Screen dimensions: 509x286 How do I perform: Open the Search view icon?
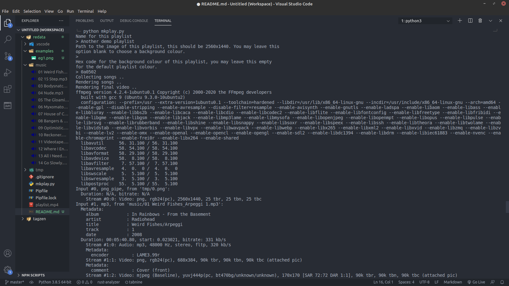[8, 39]
